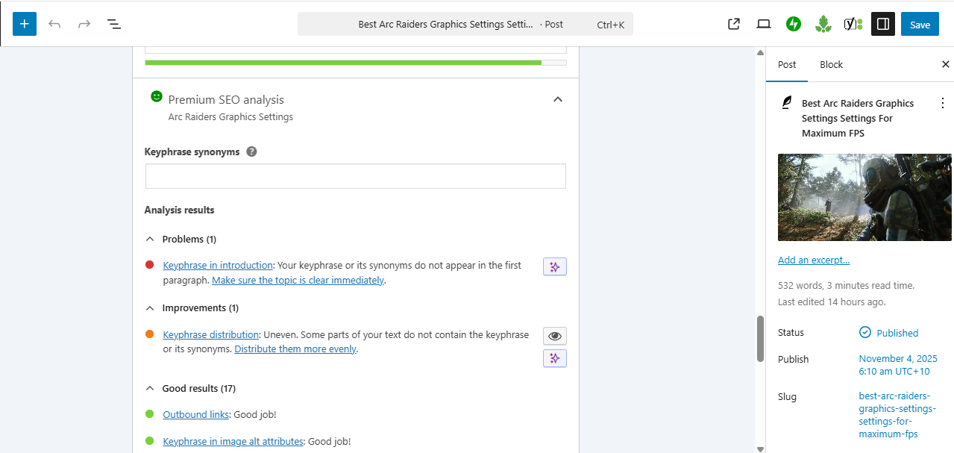The width and height of the screenshot is (954, 453).
Task: Select the Post tab in sidebar
Action: (x=787, y=65)
